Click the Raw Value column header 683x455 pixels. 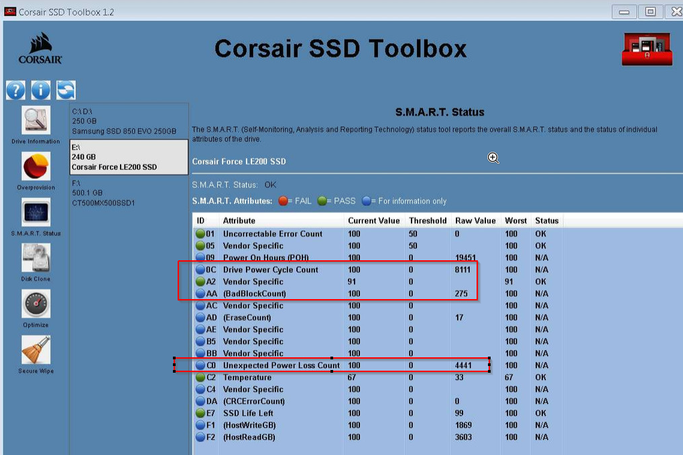(x=475, y=221)
